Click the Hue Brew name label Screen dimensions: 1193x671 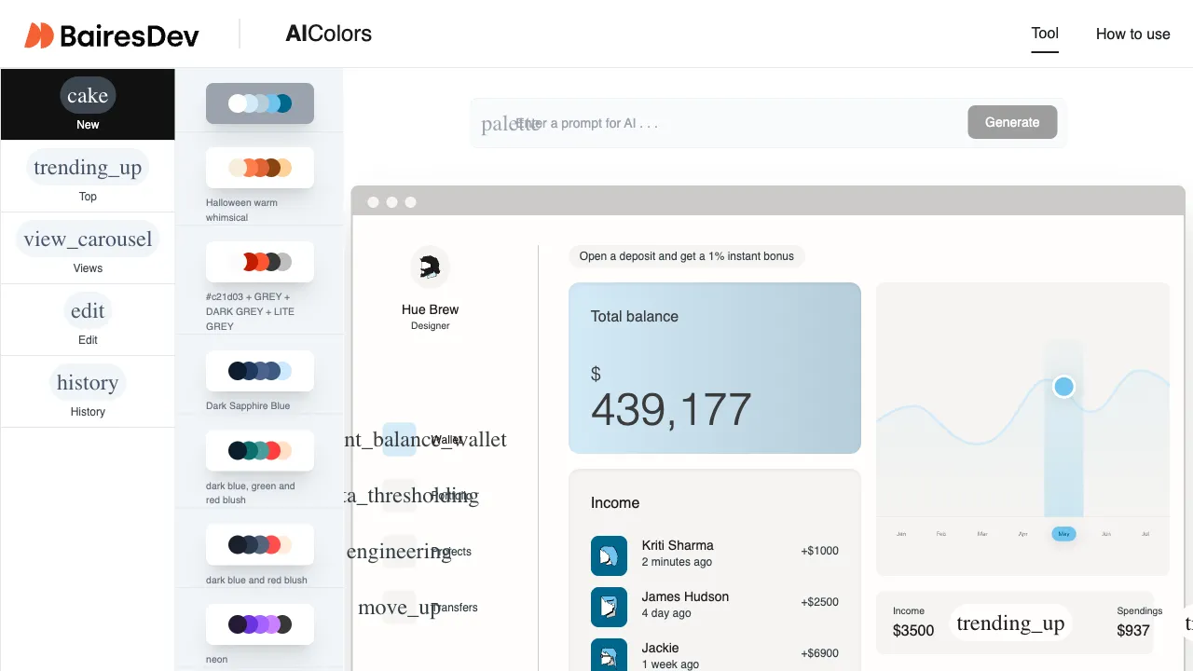tap(430, 309)
